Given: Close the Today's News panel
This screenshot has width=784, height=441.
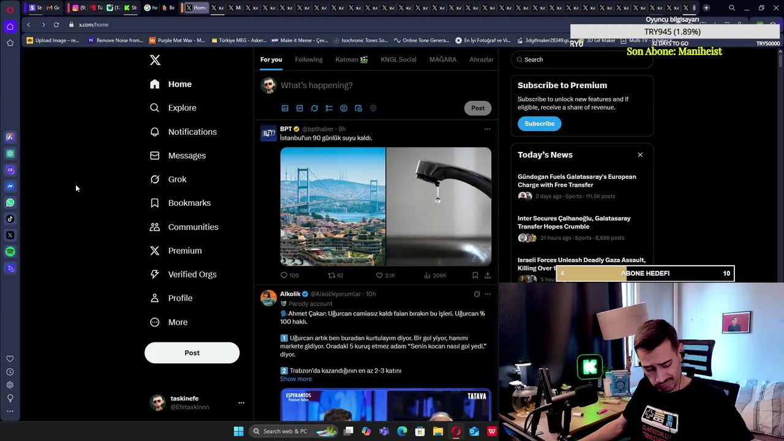Looking at the screenshot, I should click(640, 155).
